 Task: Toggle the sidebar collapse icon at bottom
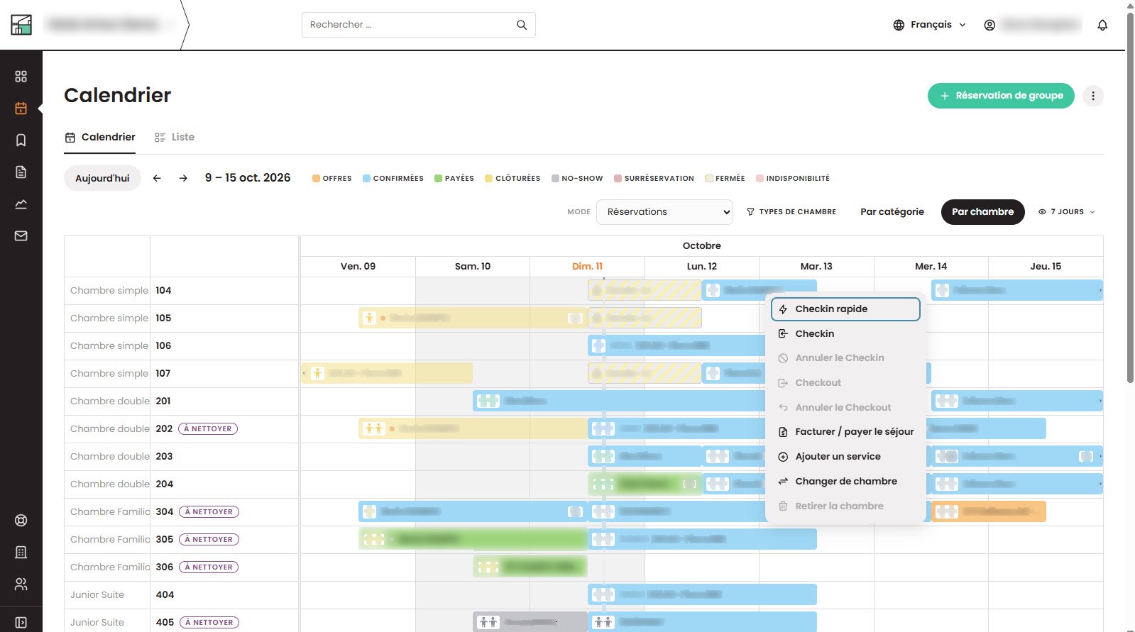tap(21, 623)
